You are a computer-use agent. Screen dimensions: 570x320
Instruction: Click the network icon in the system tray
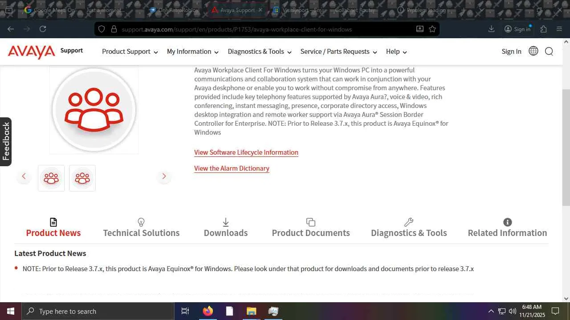pyautogui.click(x=502, y=311)
